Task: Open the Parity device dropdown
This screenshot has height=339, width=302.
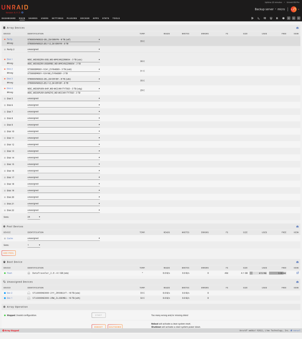Action: [x=64, y=40]
